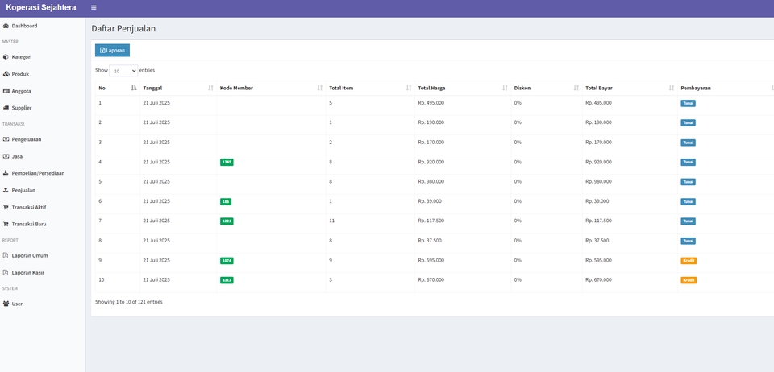Go to Produk menu item
Image resolution: width=774 pixels, height=372 pixels.
[x=20, y=74]
